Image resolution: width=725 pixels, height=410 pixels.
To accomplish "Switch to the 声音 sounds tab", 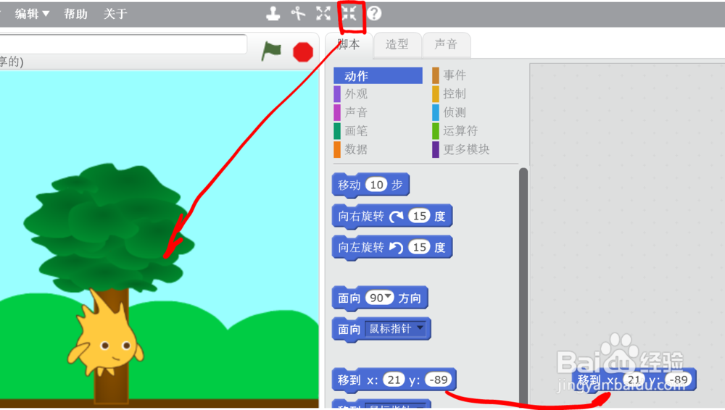I will pos(446,45).
